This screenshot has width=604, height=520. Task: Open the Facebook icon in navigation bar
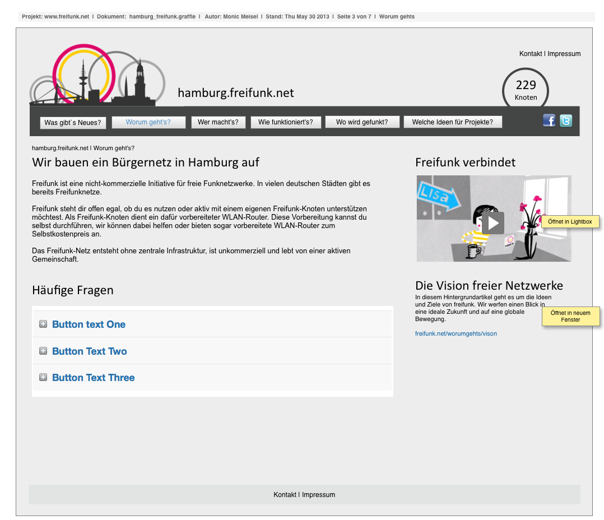point(549,120)
